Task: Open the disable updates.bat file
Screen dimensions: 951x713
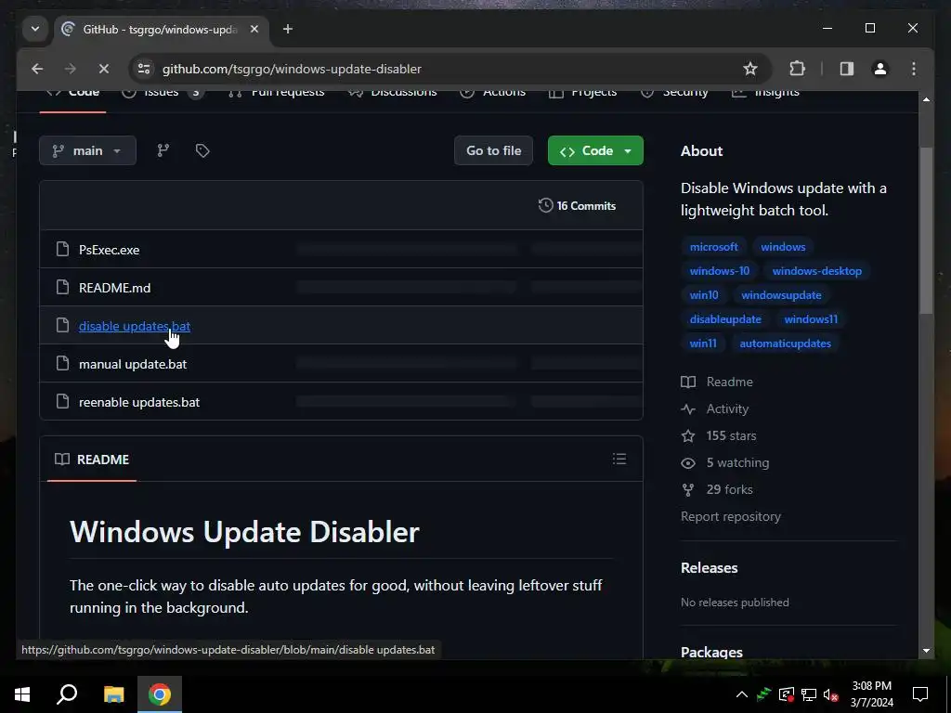Action: (x=135, y=326)
